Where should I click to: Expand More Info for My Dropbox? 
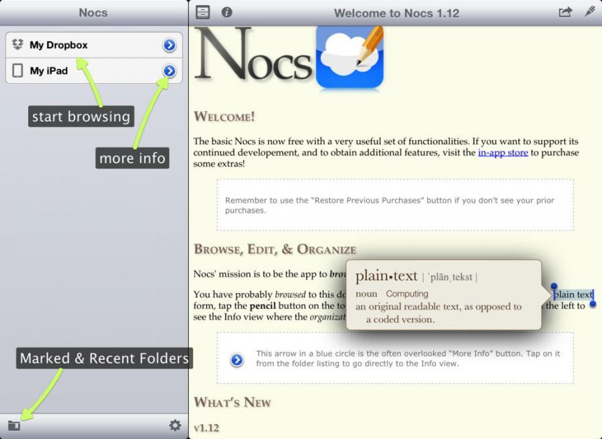[170, 45]
